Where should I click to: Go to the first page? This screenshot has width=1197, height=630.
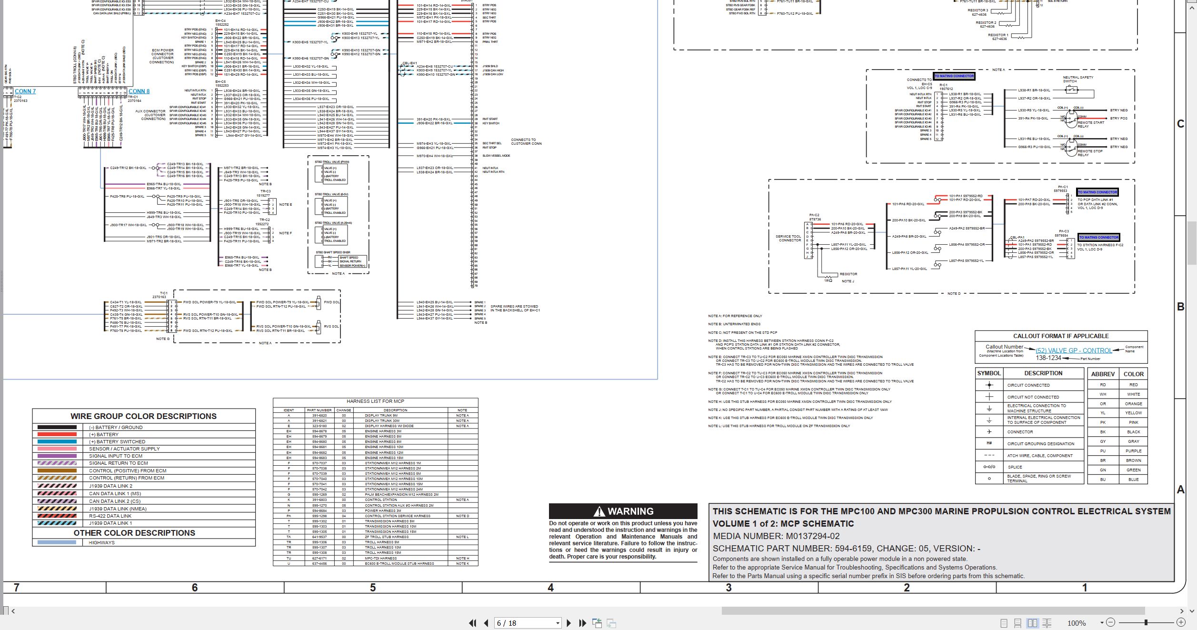click(x=472, y=623)
